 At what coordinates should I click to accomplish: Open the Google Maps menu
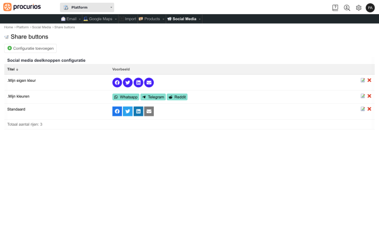[x=98, y=19]
